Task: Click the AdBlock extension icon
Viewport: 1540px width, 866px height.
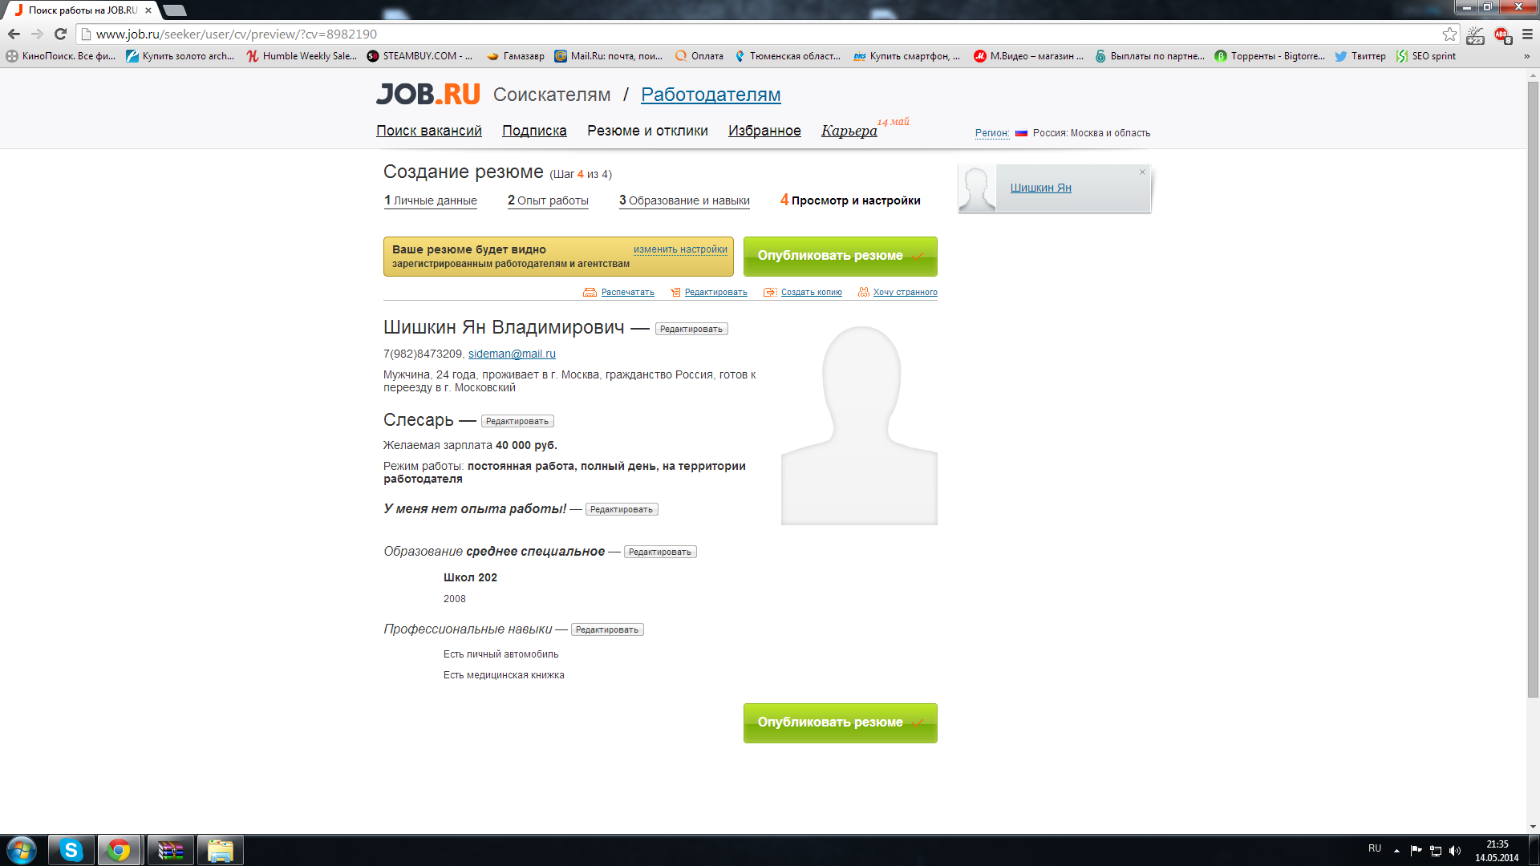Action: point(1501,34)
